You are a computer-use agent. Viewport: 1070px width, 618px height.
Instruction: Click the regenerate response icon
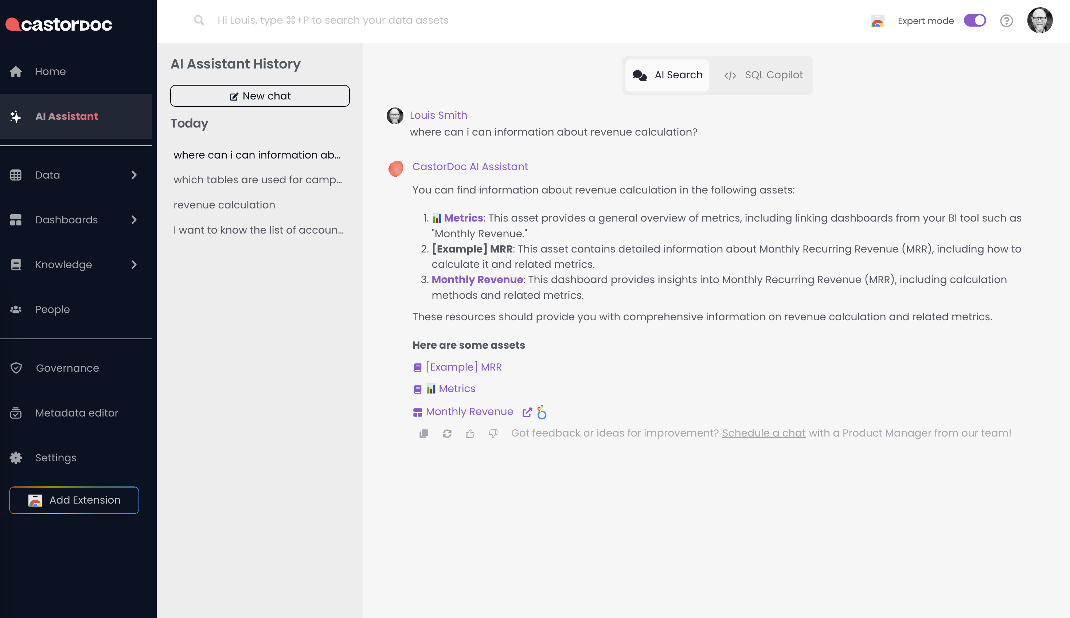(447, 433)
